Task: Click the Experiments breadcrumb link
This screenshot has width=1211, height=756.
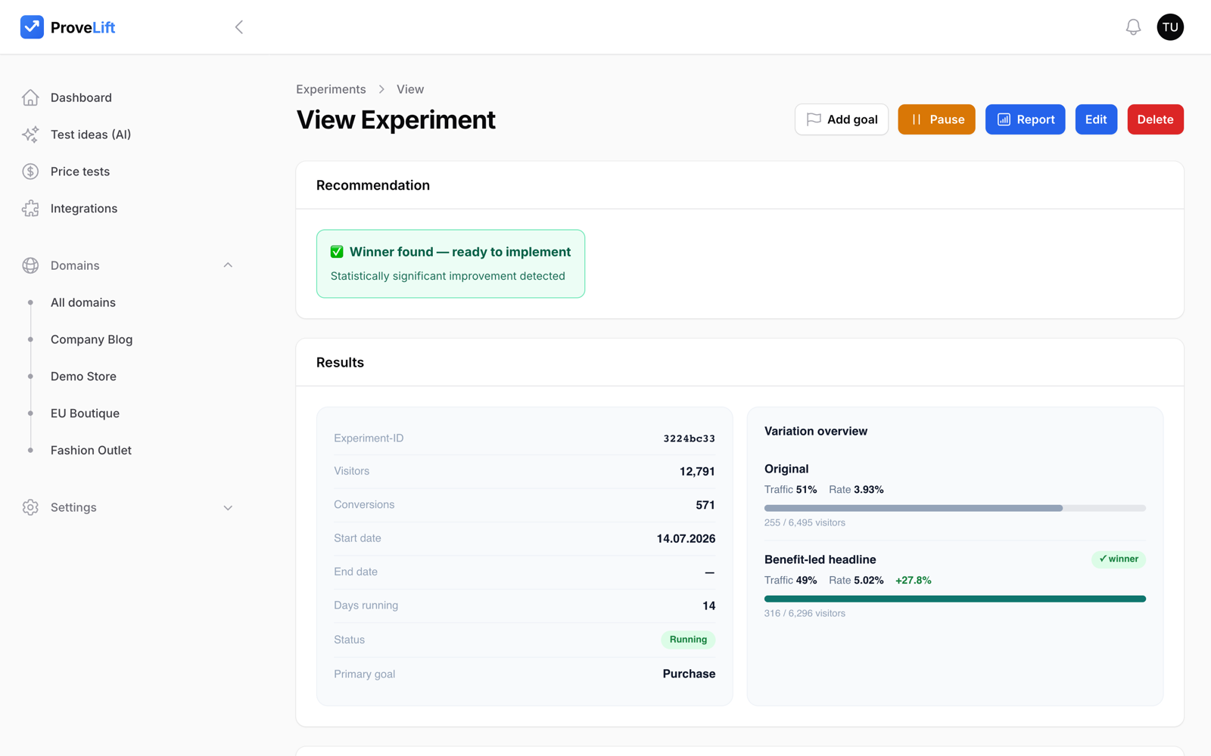Action: pos(331,89)
